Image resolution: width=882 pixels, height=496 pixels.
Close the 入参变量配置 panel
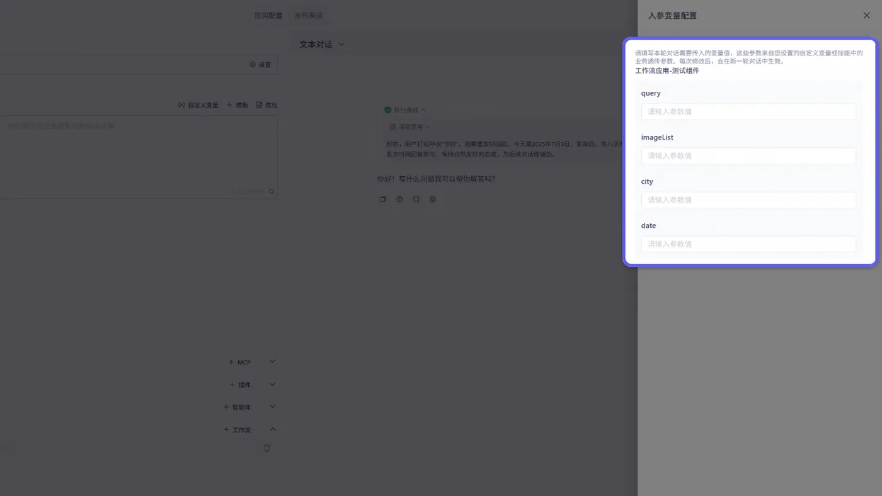tap(866, 16)
